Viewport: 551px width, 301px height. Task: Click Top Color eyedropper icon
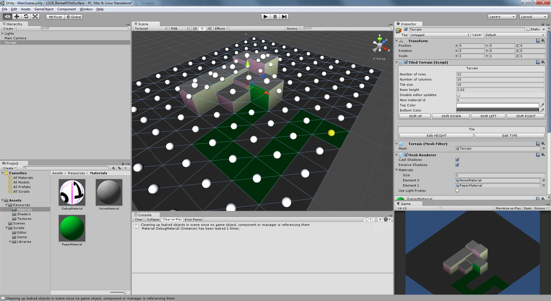542,105
